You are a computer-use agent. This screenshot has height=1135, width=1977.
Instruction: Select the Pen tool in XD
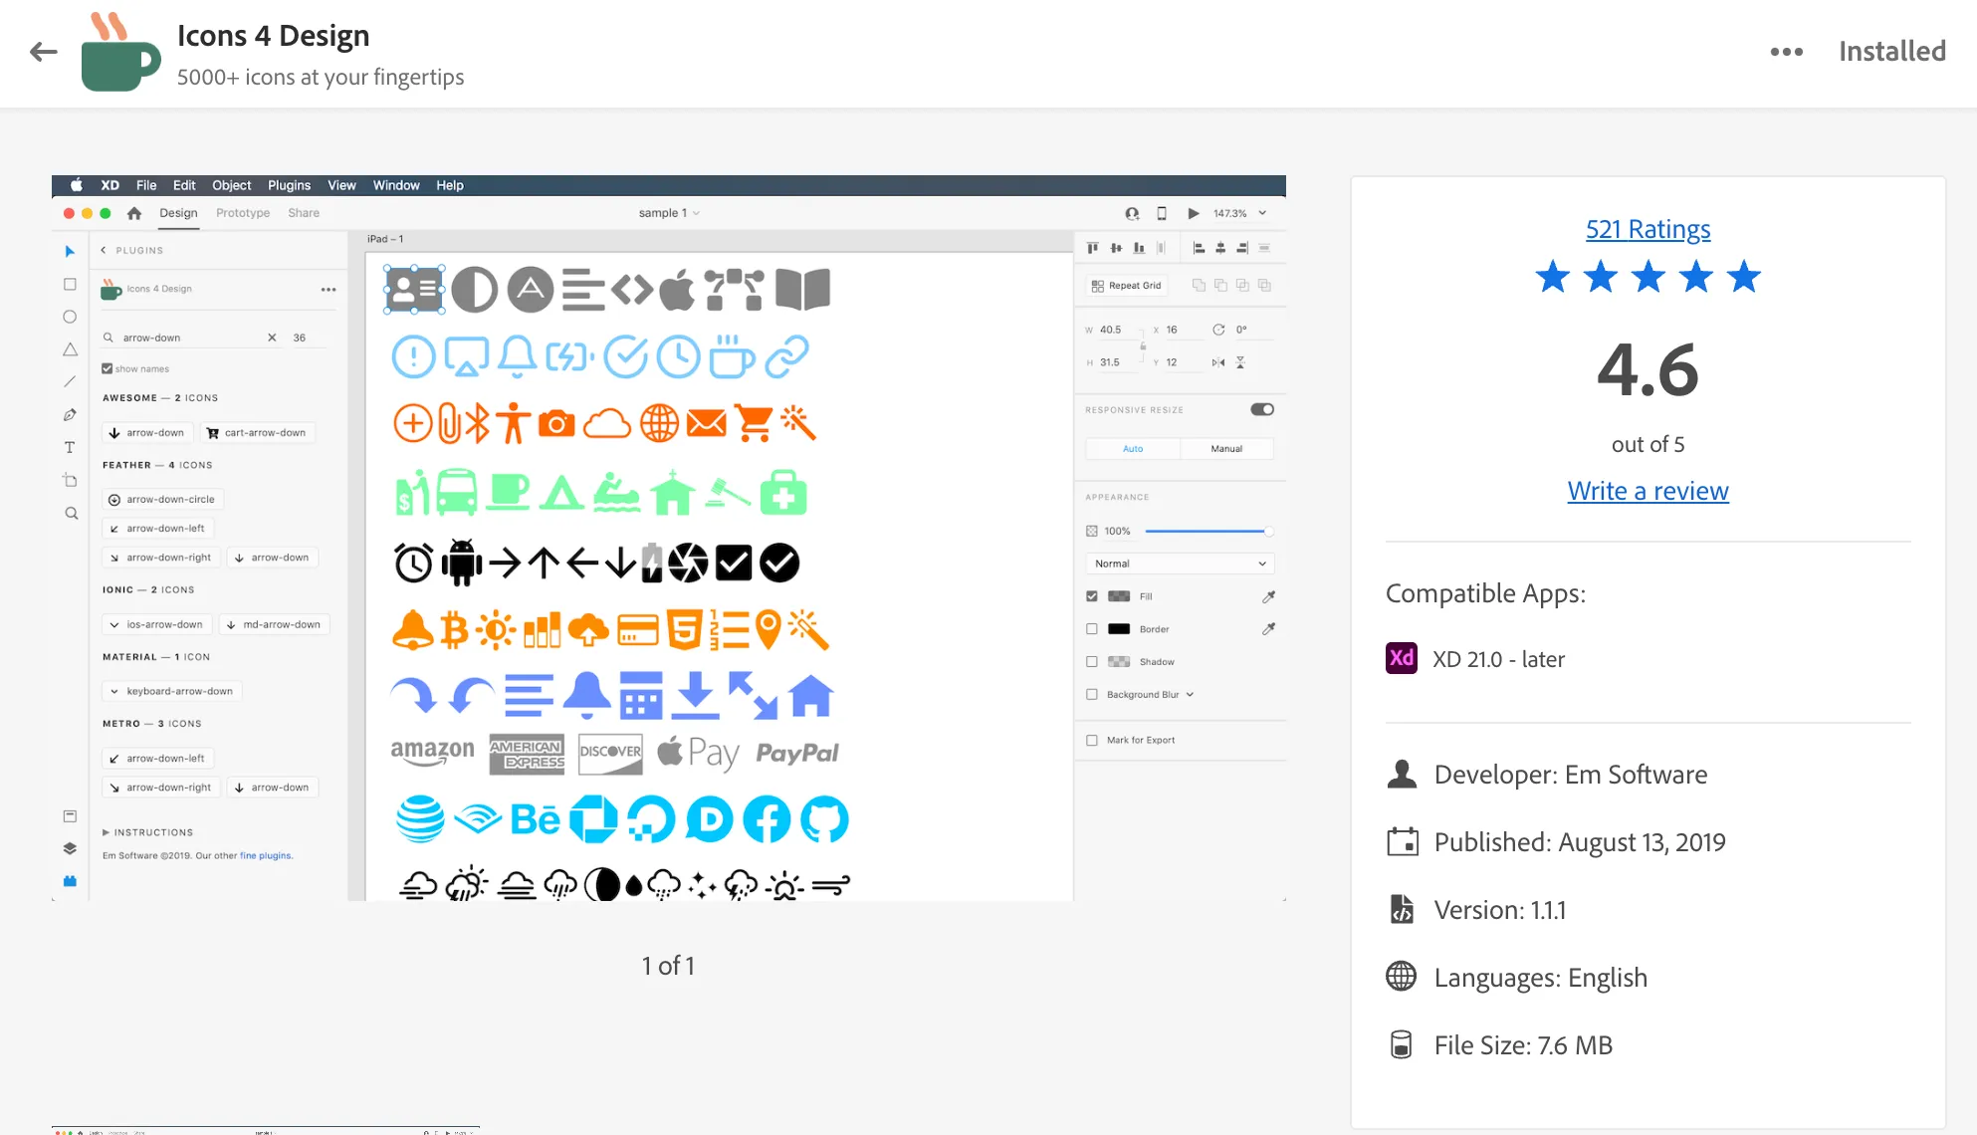pyautogui.click(x=70, y=415)
